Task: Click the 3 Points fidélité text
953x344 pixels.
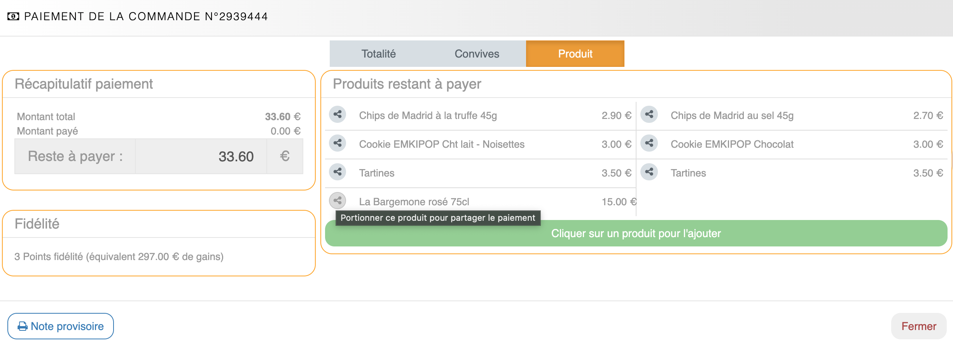Action: 119,257
